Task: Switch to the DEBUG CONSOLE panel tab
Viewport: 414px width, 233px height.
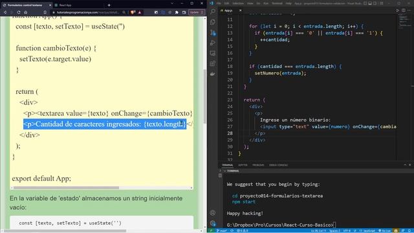Action: coord(278,165)
